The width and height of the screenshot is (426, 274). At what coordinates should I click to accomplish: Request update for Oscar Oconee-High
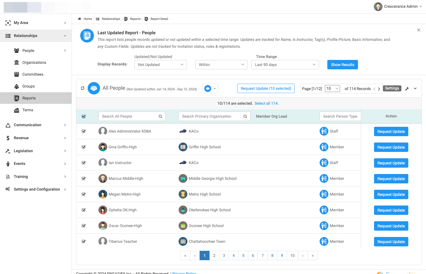391,226
